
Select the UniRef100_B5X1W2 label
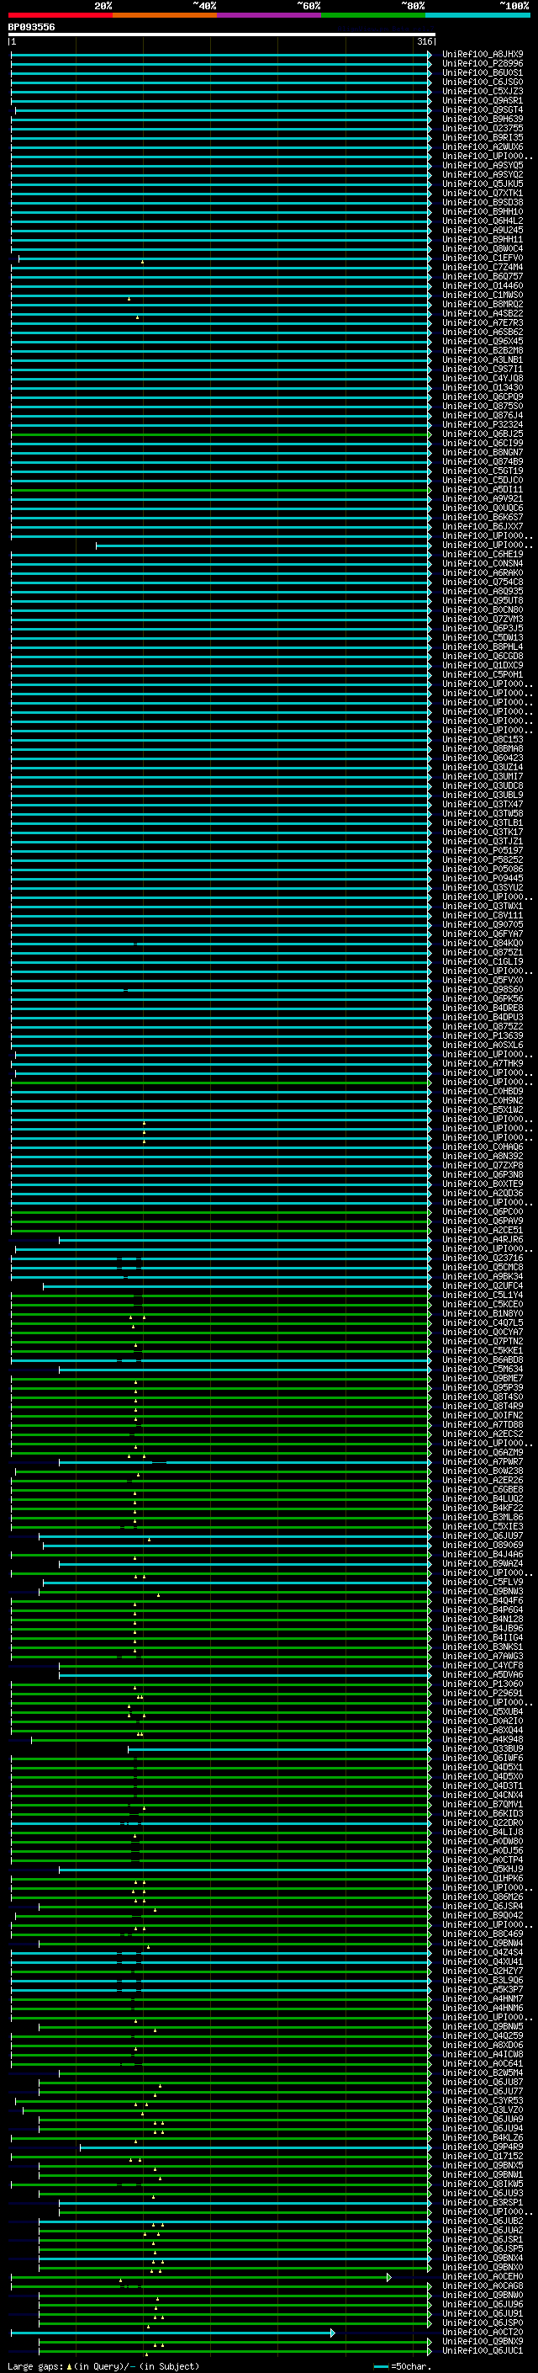click(483, 1109)
